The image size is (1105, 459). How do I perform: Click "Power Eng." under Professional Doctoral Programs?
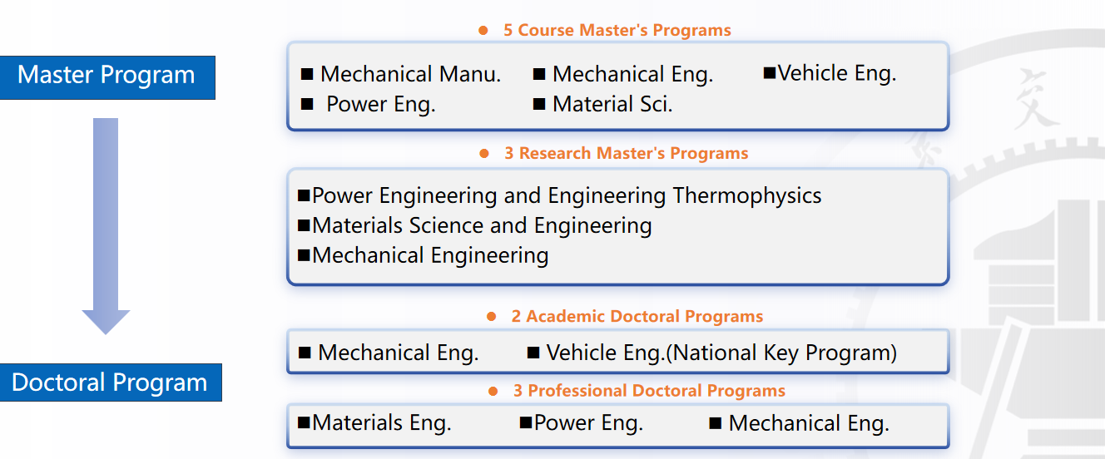(588, 423)
